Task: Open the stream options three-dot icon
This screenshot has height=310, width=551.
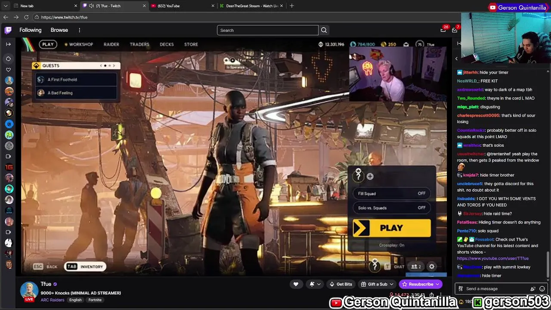Action: point(440,295)
